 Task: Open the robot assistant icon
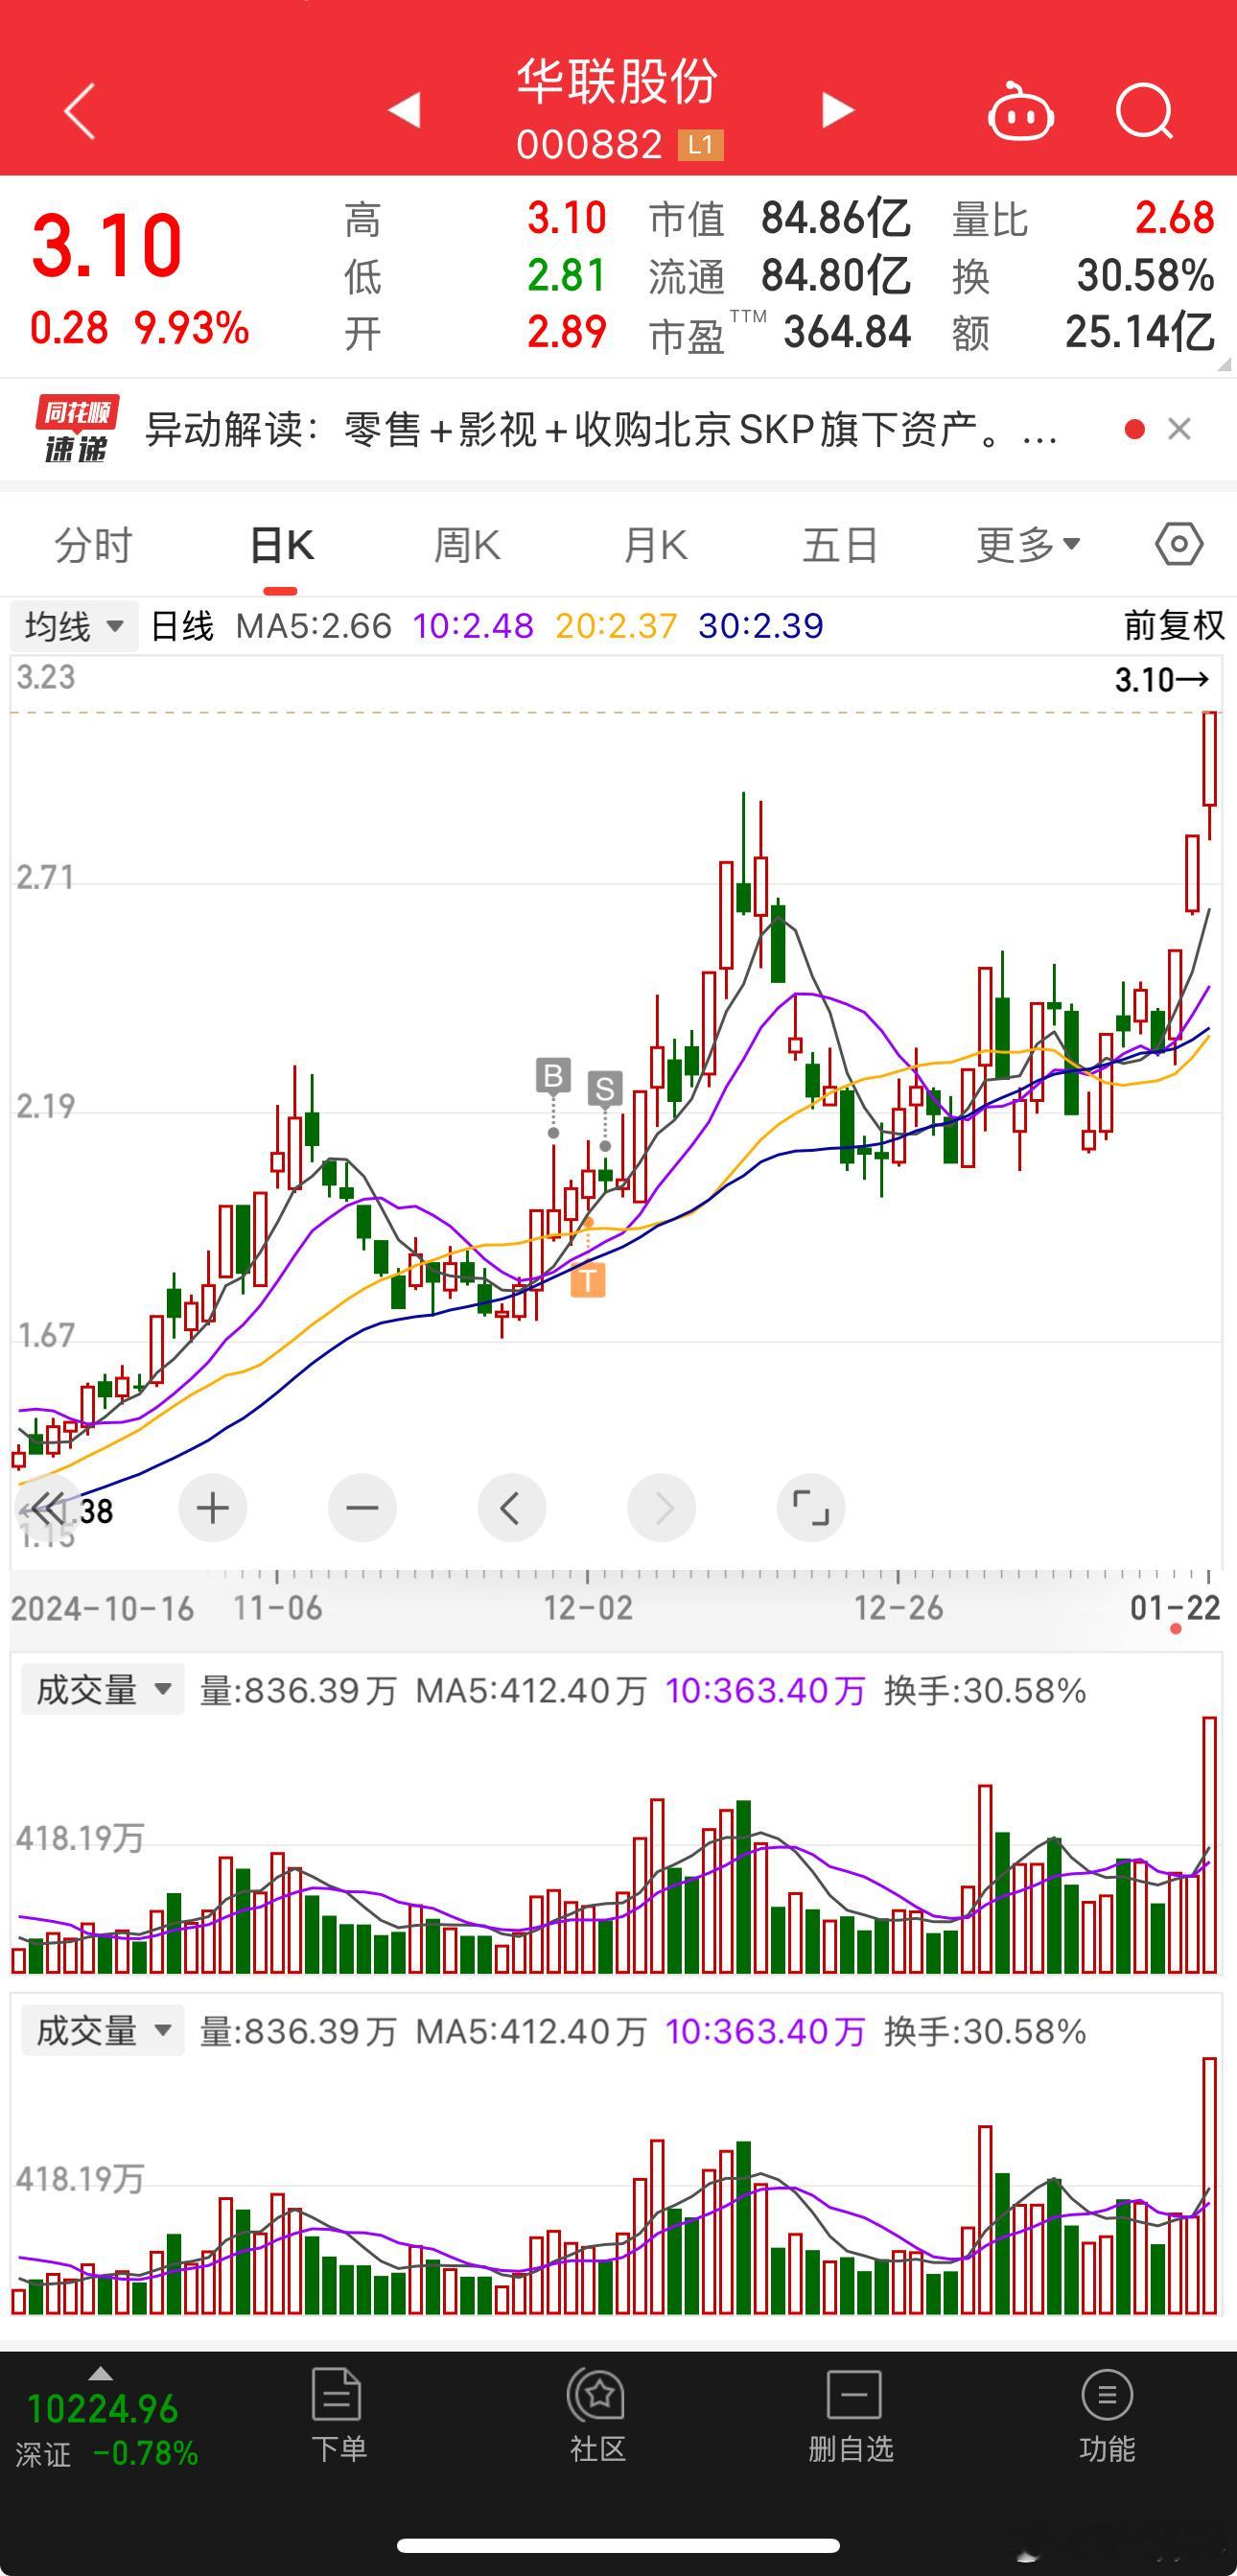coord(1020,111)
